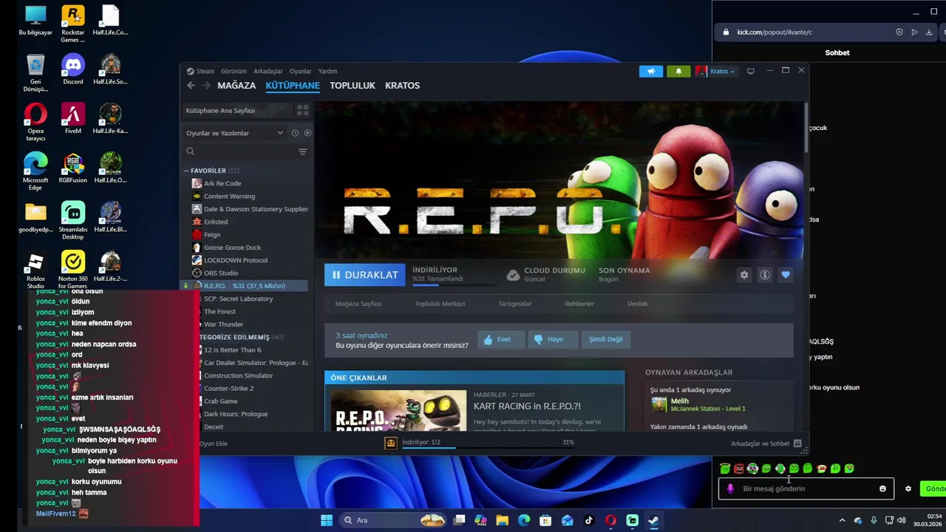Image resolution: width=946 pixels, height=532 pixels.
Task: Open FiveM desktop shortcut
Action: pyautogui.click(x=73, y=118)
